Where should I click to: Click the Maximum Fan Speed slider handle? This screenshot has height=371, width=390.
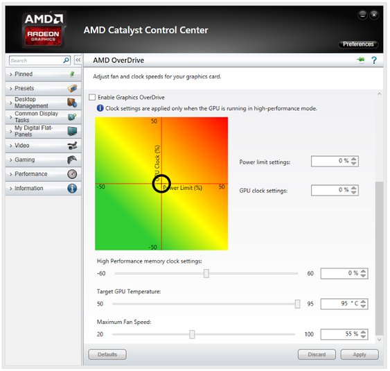192,334
